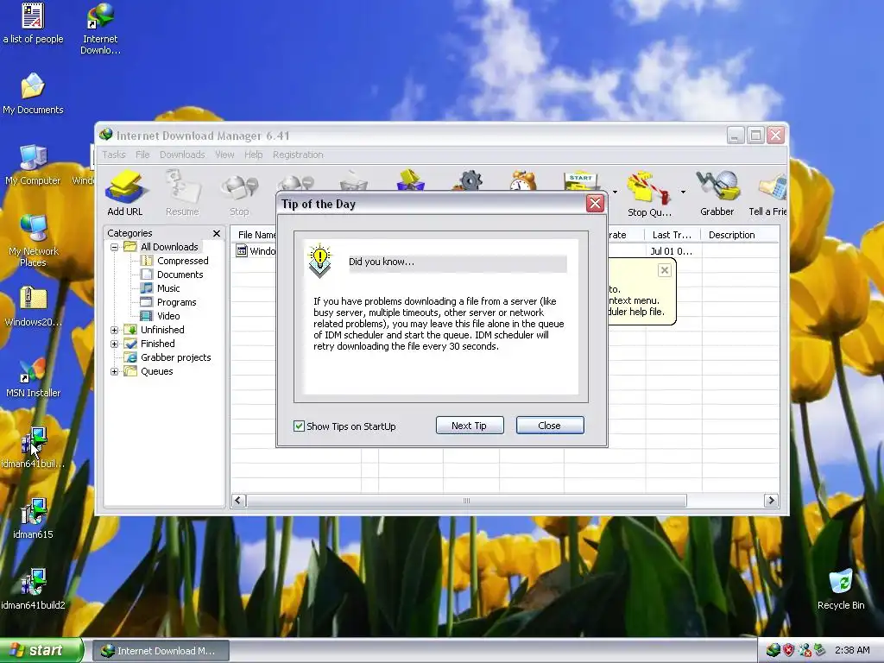Image resolution: width=884 pixels, height=663 pixels.
Task: Select the idman615 installer desktop icon
Action: coord(33,519)
